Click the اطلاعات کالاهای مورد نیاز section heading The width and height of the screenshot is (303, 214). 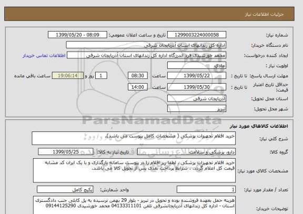(x=259, y=126)
